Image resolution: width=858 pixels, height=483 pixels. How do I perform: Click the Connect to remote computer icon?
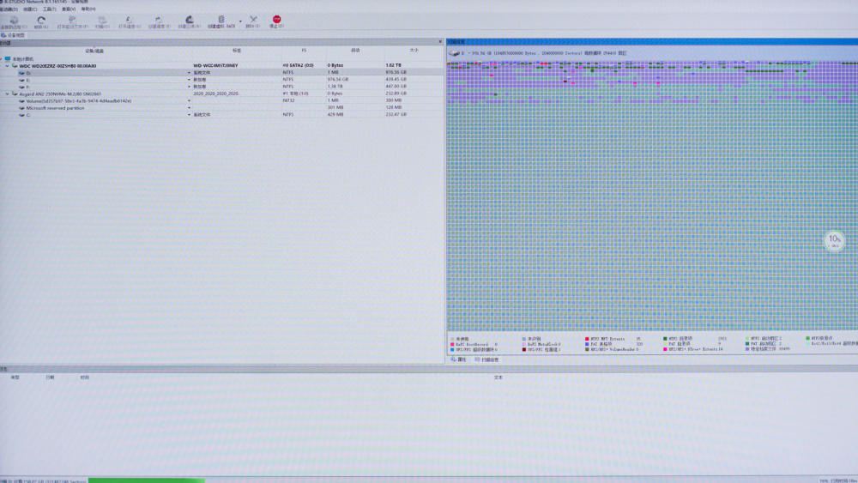13,21
